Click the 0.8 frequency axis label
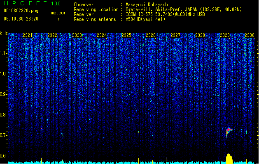Image resolution: width=259 pixels, height=164 pixels. tap(4, 115)
